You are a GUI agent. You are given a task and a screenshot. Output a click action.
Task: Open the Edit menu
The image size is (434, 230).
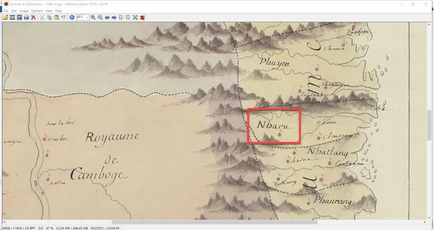tap(14, 11)
